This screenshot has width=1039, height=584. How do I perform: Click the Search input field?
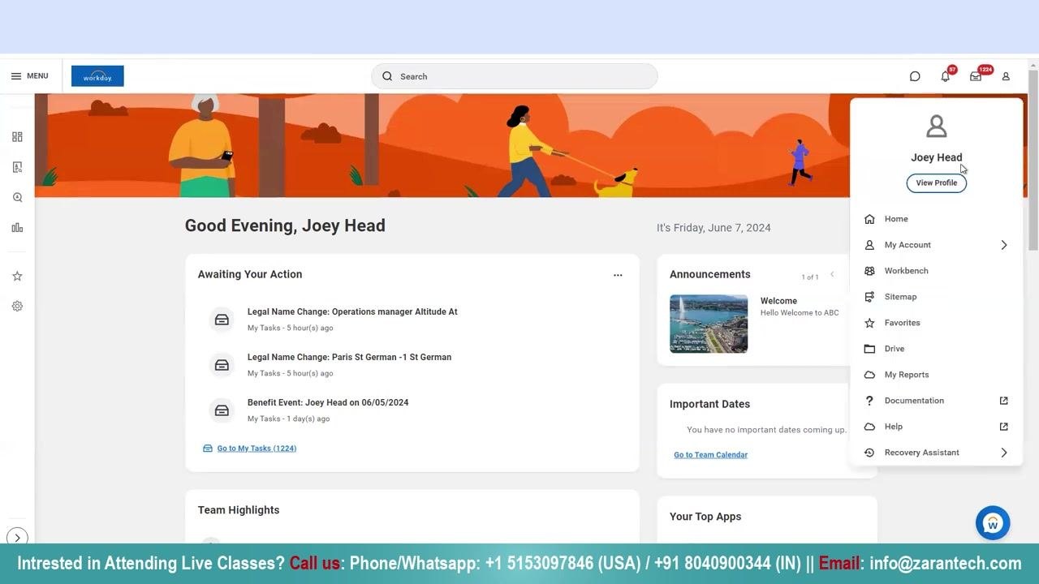point(515,76)
